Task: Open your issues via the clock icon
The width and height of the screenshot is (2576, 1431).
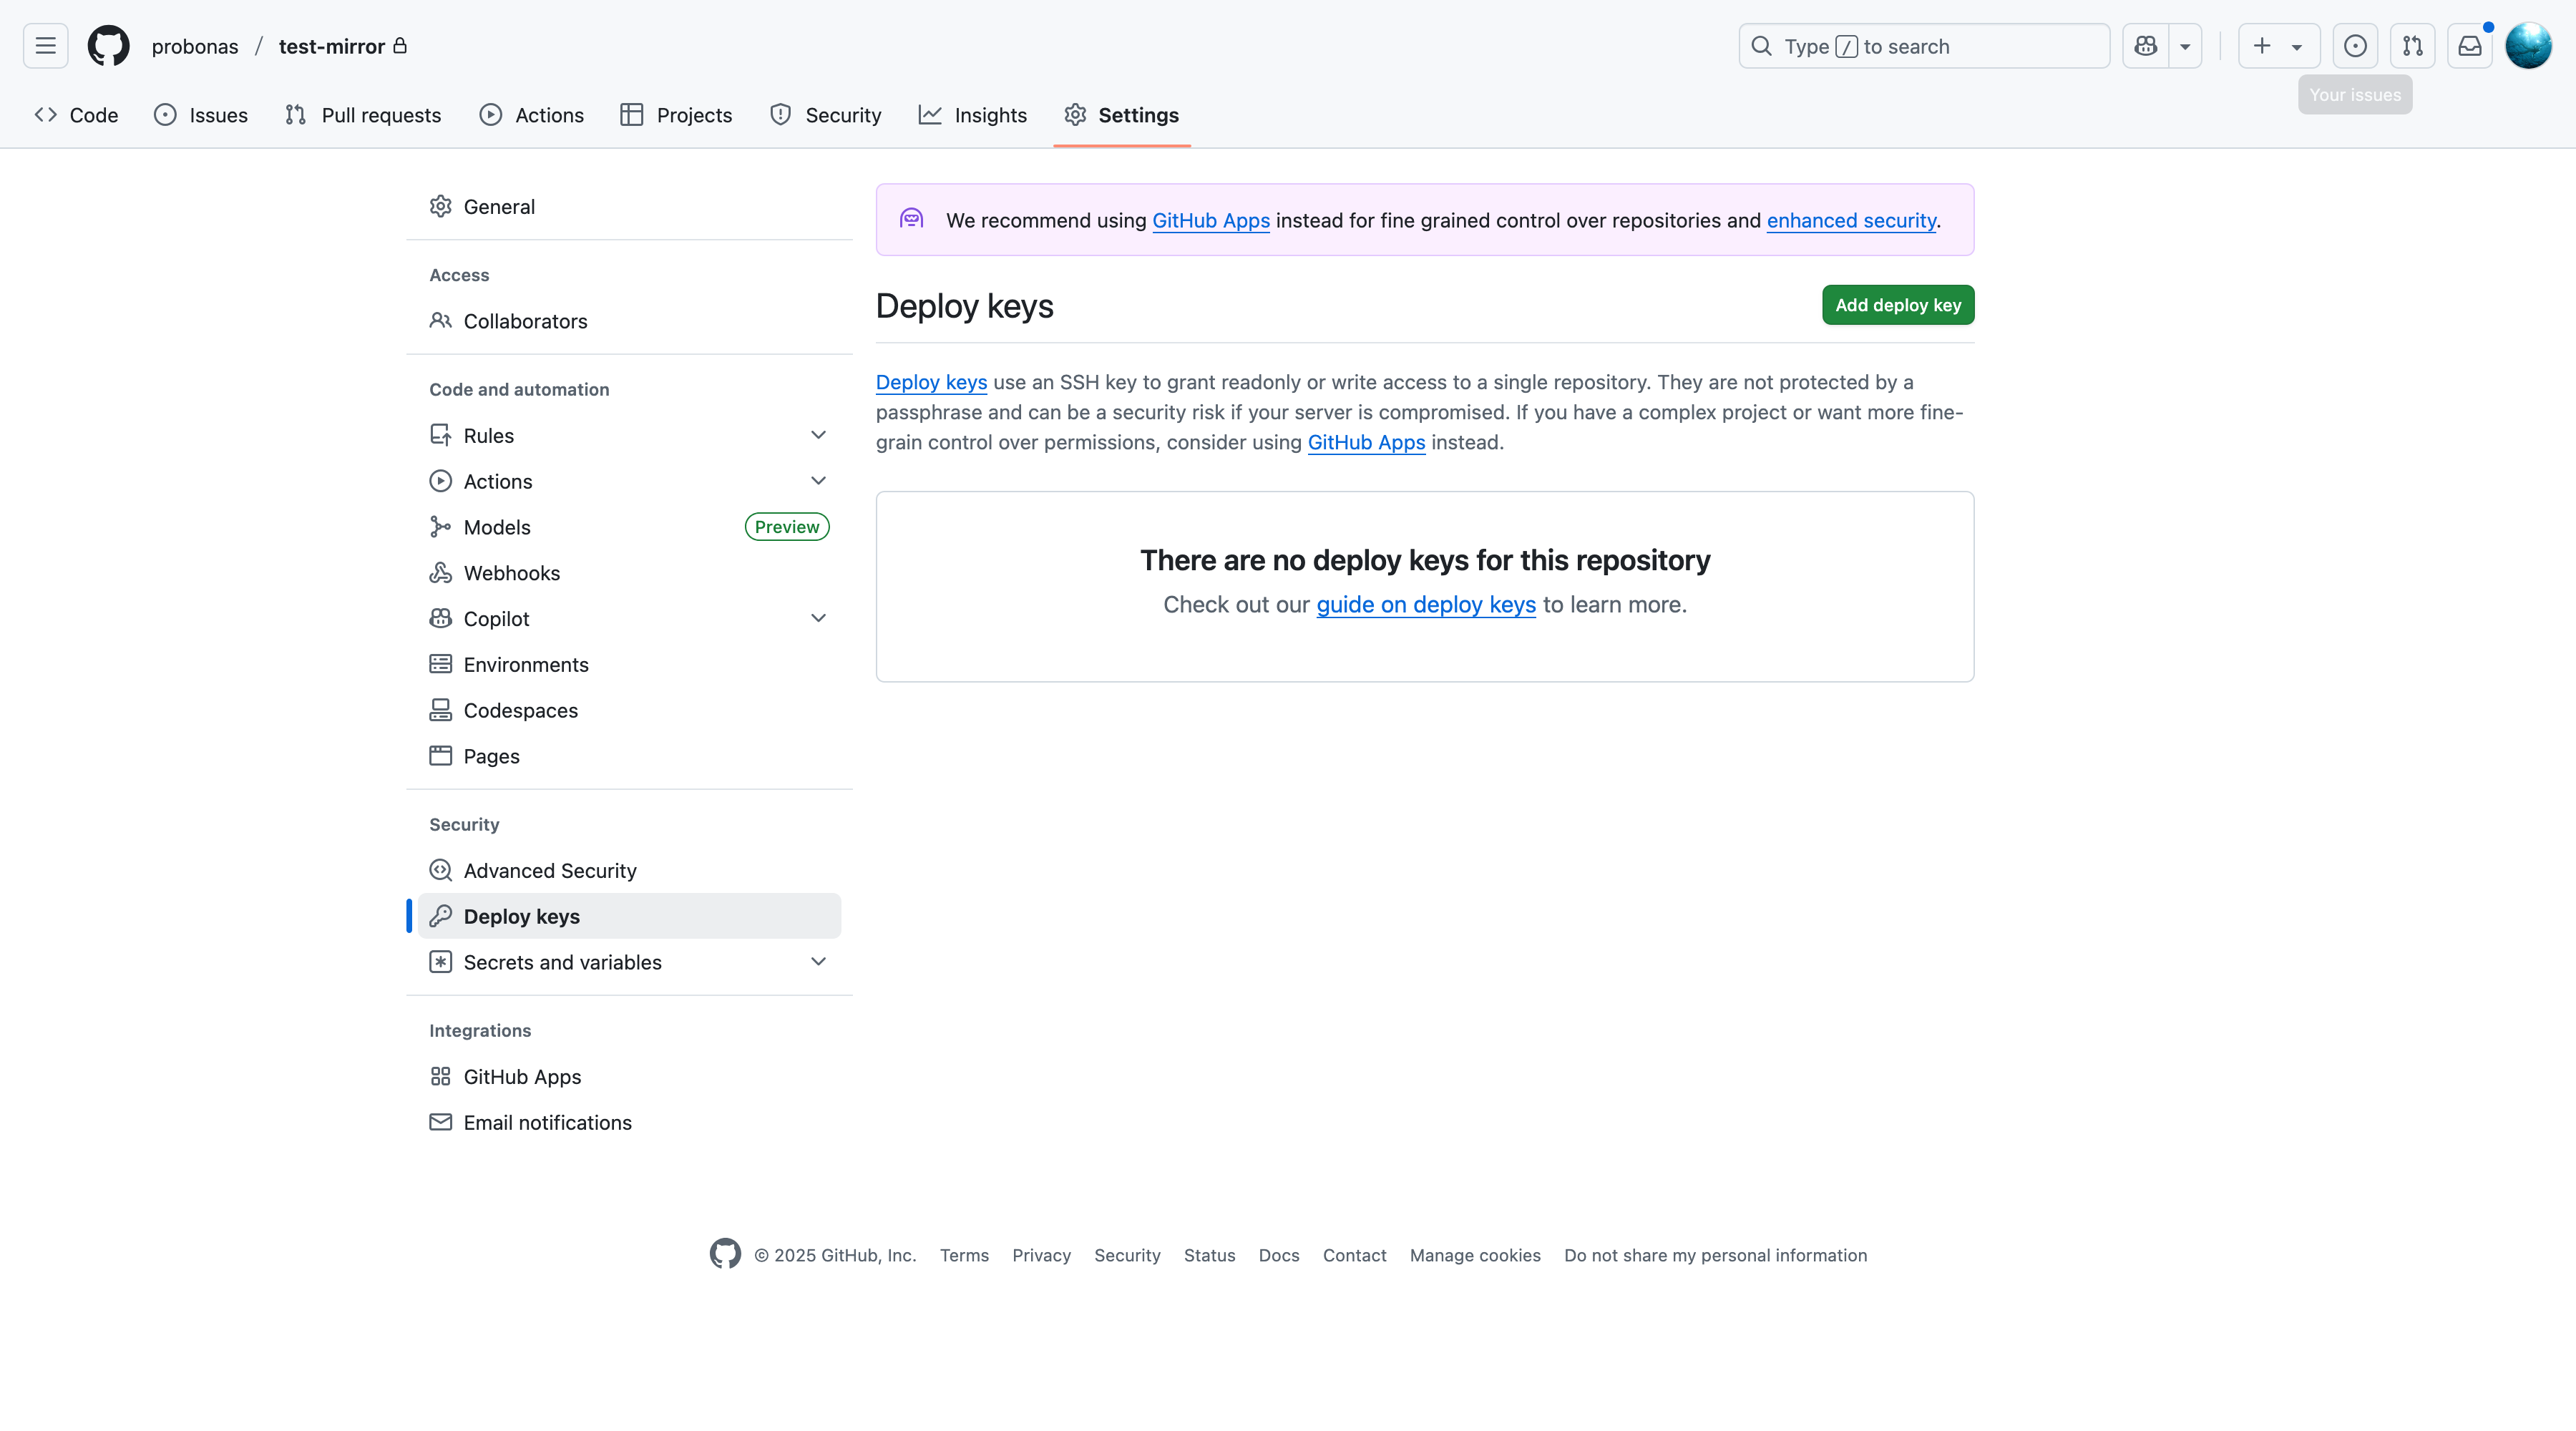Action: (x=2356, y=45)
